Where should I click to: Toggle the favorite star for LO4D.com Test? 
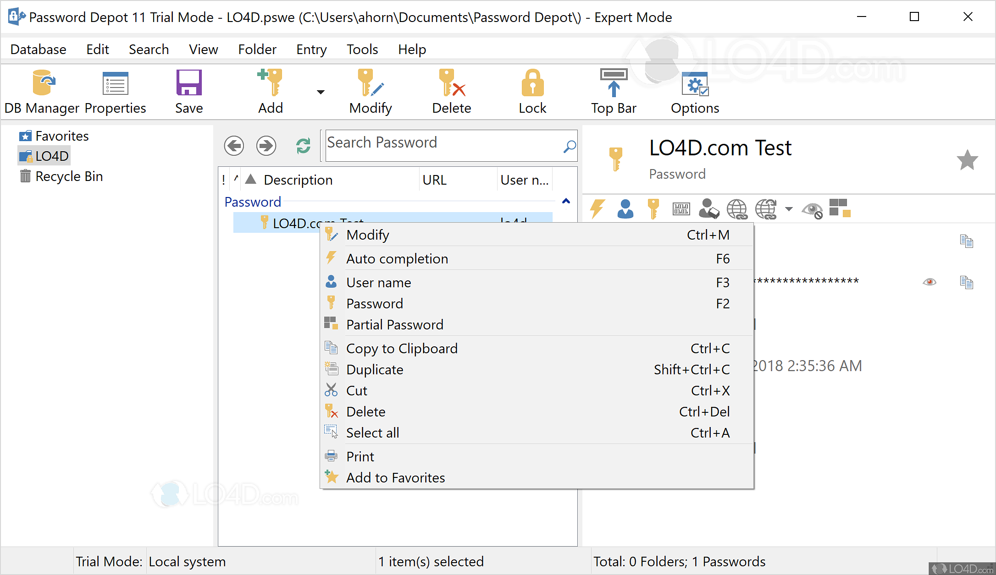[967, 160]
